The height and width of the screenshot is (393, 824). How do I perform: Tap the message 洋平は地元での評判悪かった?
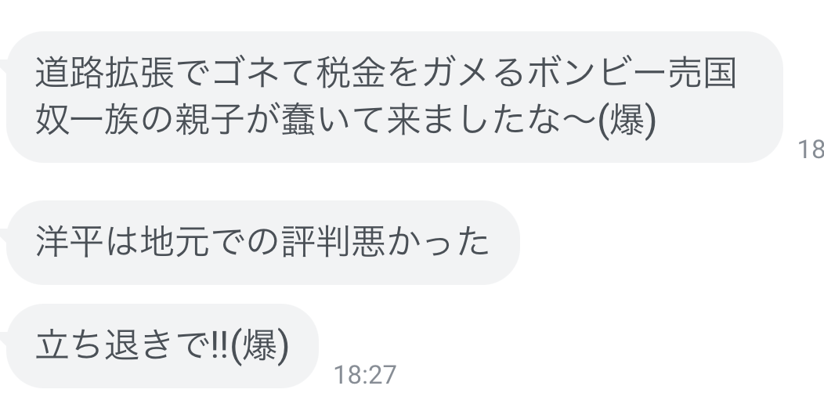(x=263, y=242)
